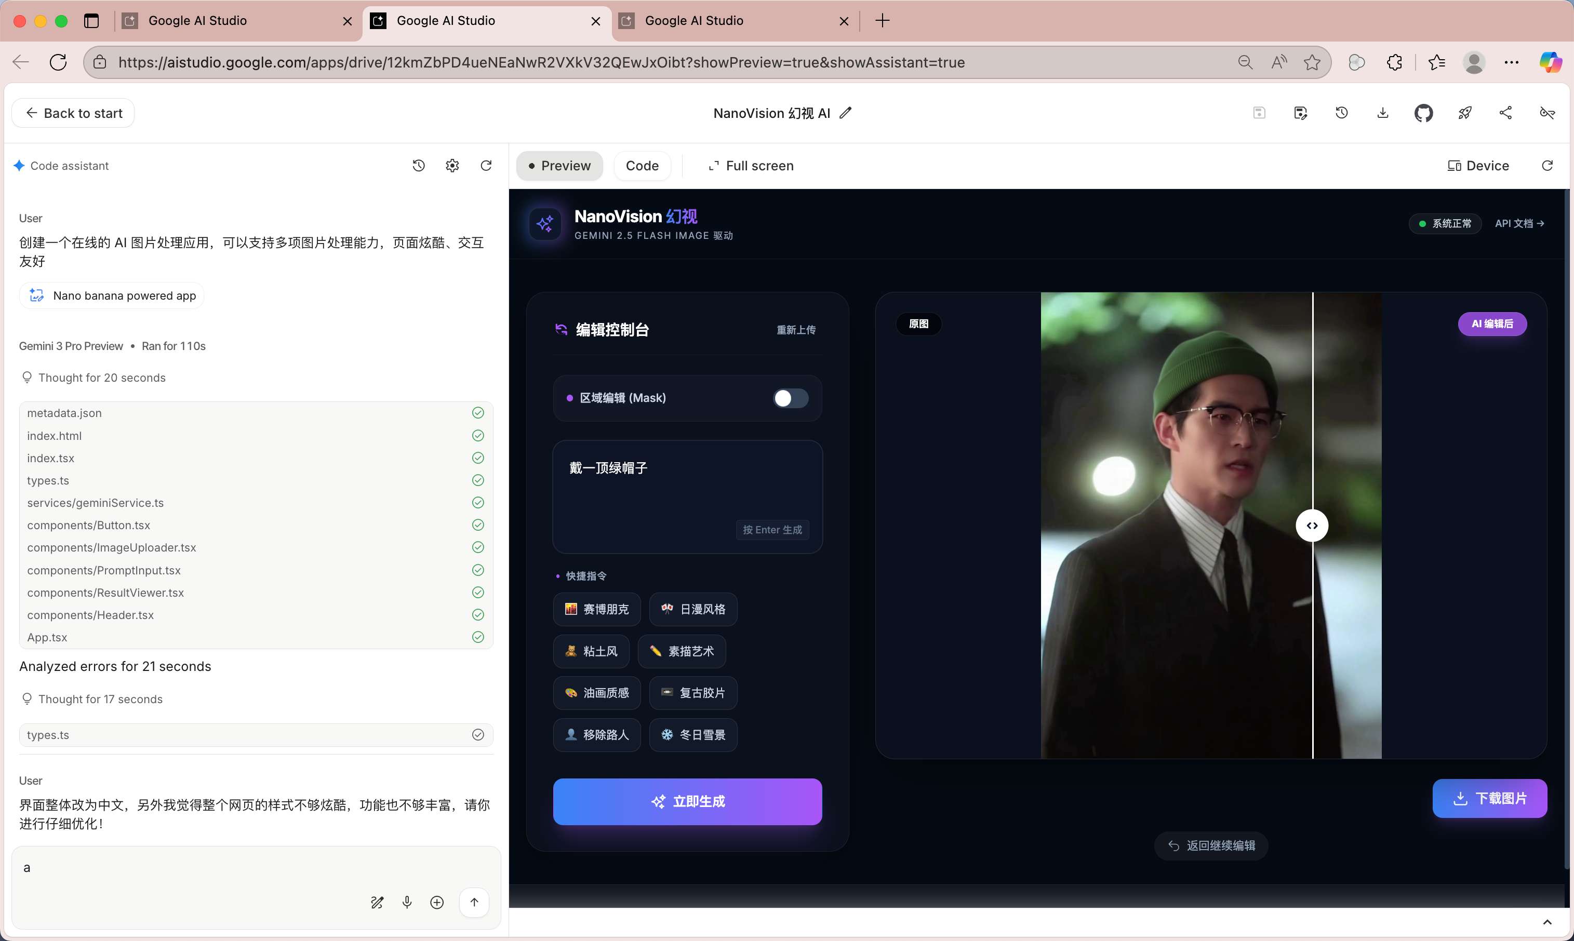Image resolution: width=1574 pixels, height=941 pixels.
Task: Switch to the Code tab
Action: click(642, 166)
